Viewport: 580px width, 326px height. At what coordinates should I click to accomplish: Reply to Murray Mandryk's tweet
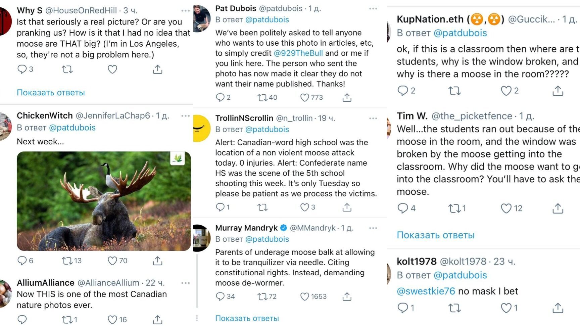[220, 296]
